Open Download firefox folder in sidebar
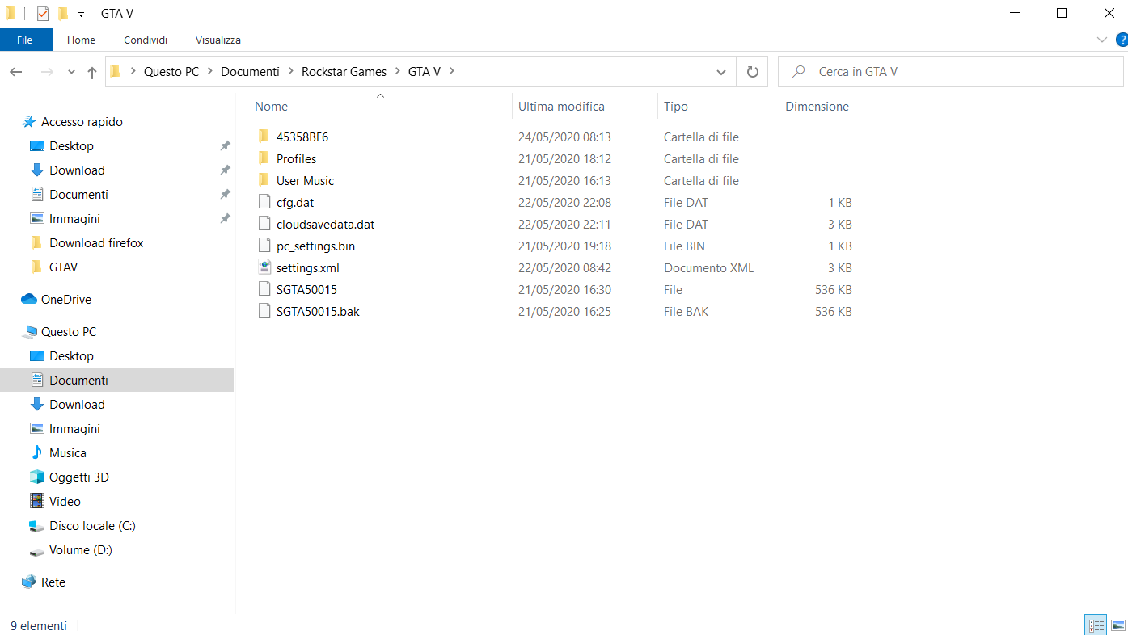The image size is (1128, 635). [96, 243]
